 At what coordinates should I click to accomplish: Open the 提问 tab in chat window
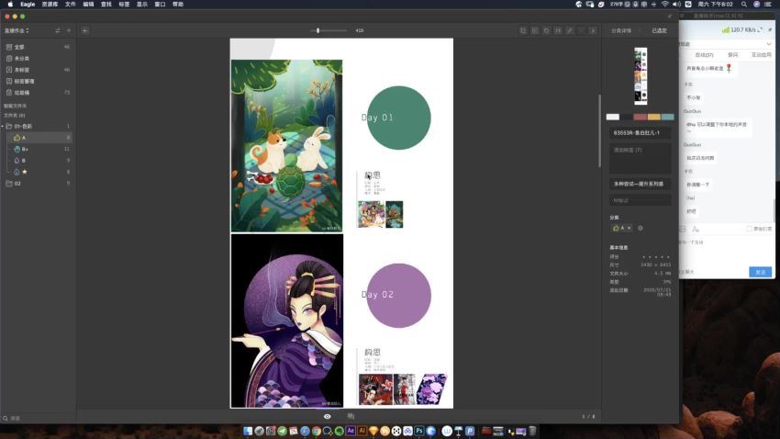(x=733, y=55)
